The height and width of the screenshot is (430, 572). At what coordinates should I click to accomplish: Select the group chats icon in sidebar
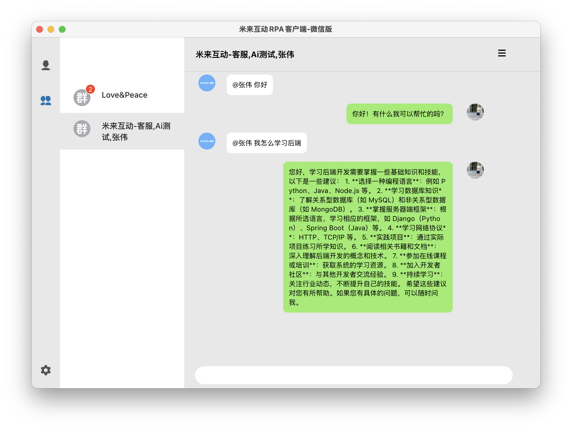(x=46, y=100)
